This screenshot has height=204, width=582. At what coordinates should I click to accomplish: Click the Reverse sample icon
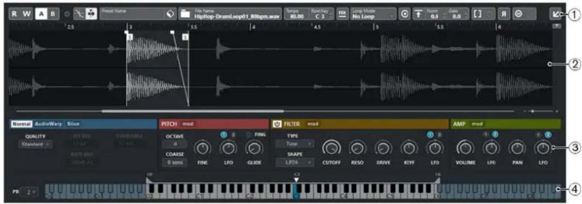click(504, 14)
